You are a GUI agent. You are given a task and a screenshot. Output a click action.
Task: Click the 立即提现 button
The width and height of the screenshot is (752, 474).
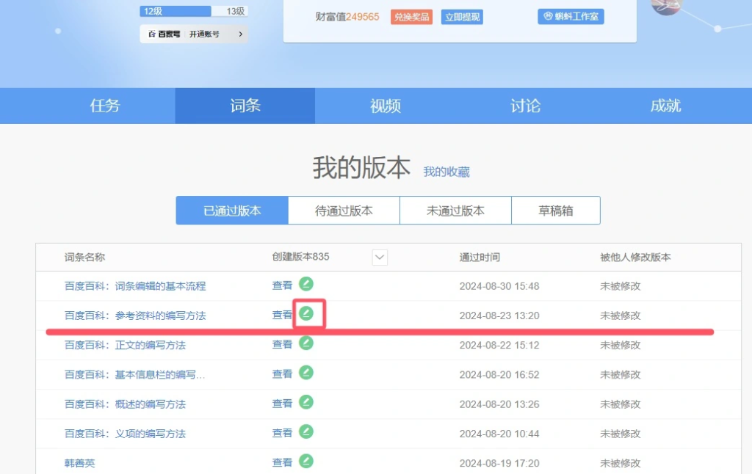point(462,18)
